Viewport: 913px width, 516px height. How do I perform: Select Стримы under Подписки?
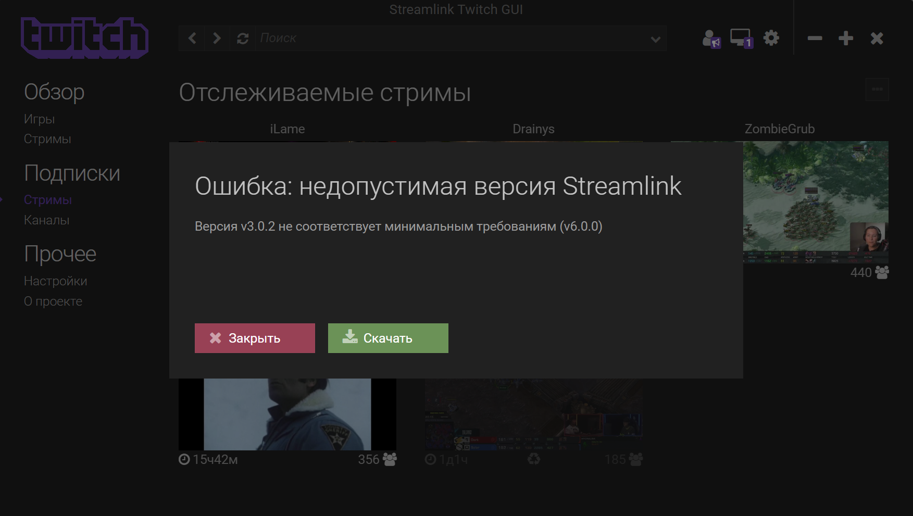[48, 200]
